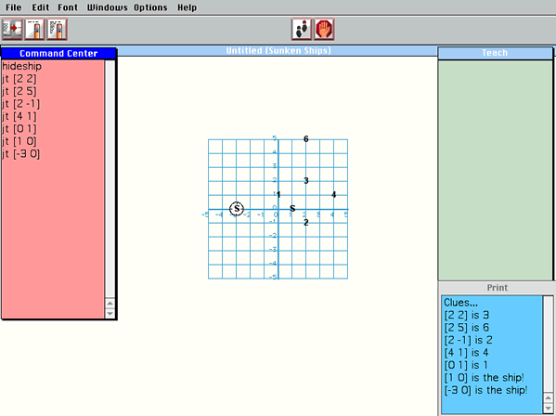Viewport: 556px width, 416px height.
Task: Click the third toolbar eraser icon
Action: pyautogui.click(x=57, y=29)
